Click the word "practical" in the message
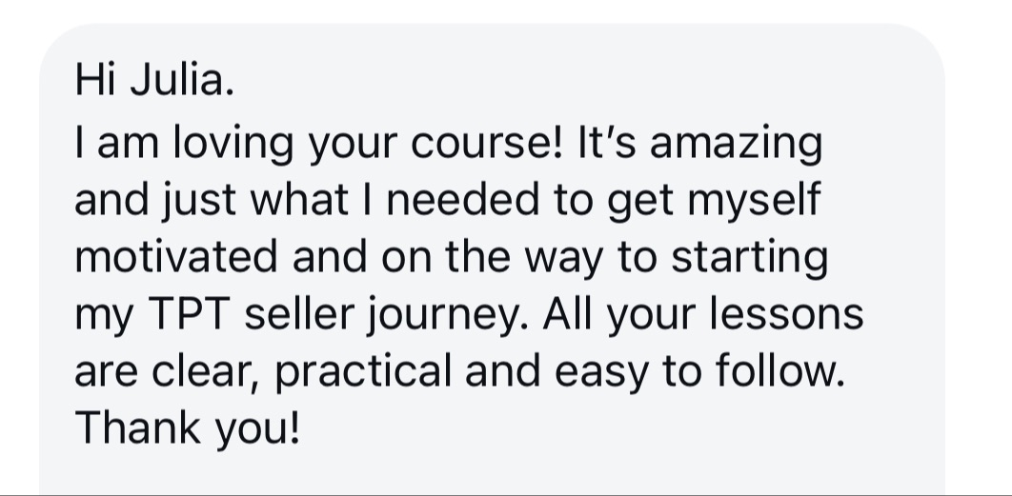 [363, 372]
